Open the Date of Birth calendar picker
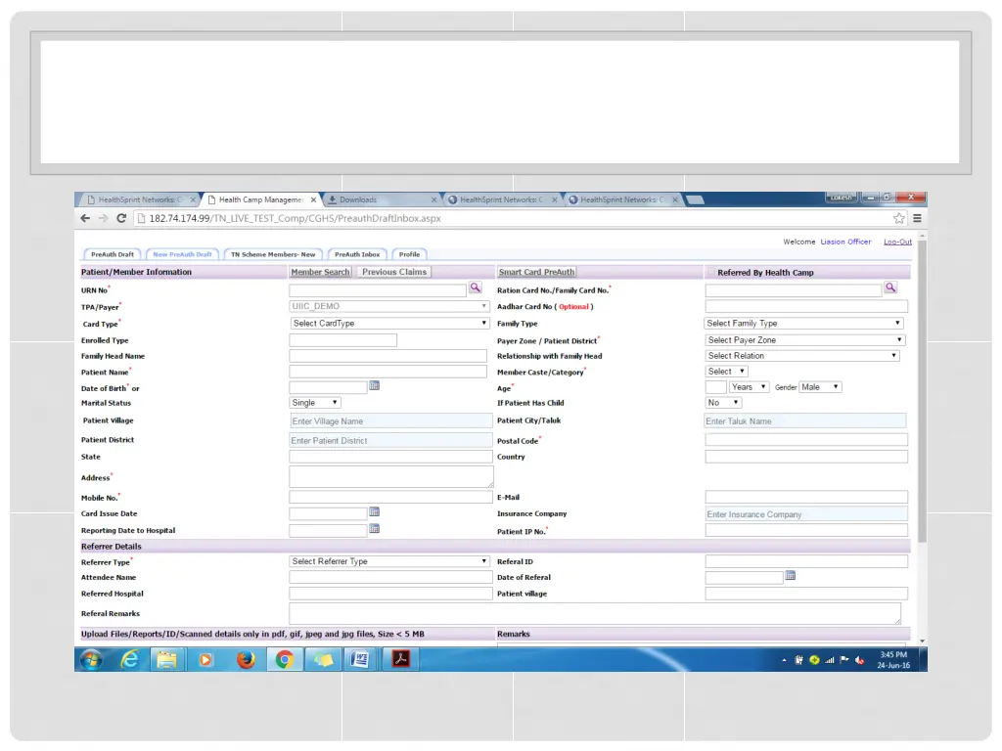Image resolution: width=1002 pixels, height=751 pixels. (x=375, y=385)
